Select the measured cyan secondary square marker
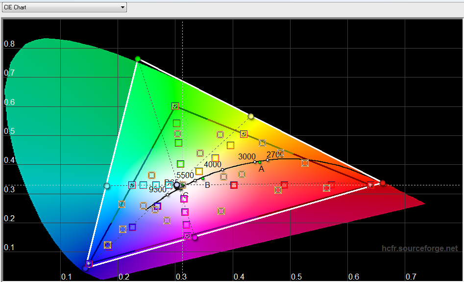The width and height of the screenshot is (464, 282). click(132, 185)
